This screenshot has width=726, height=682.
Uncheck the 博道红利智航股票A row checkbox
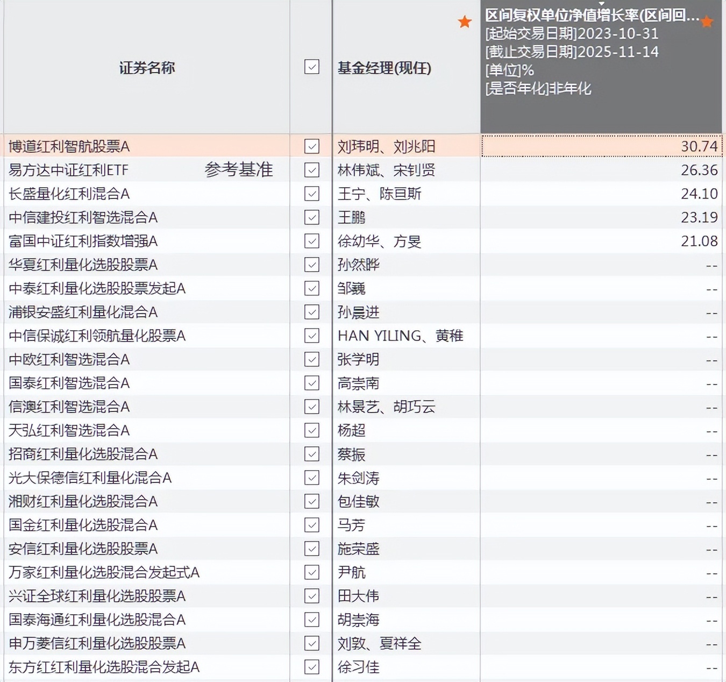click(x=311, y=146)
